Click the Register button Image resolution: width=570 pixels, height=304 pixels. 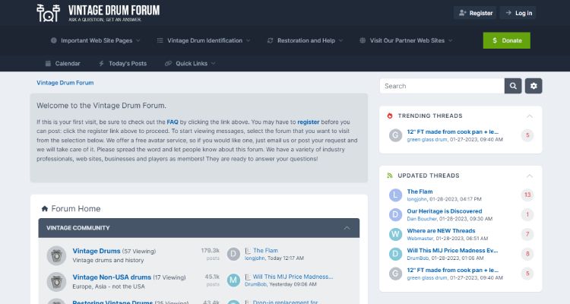pos(475,13)
